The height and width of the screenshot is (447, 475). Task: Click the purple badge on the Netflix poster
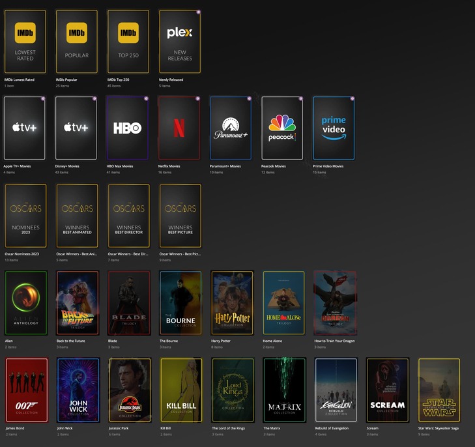coord(198,98)
